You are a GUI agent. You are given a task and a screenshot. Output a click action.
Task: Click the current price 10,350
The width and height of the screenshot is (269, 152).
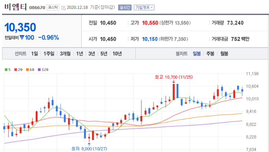[x=20, y=27]
